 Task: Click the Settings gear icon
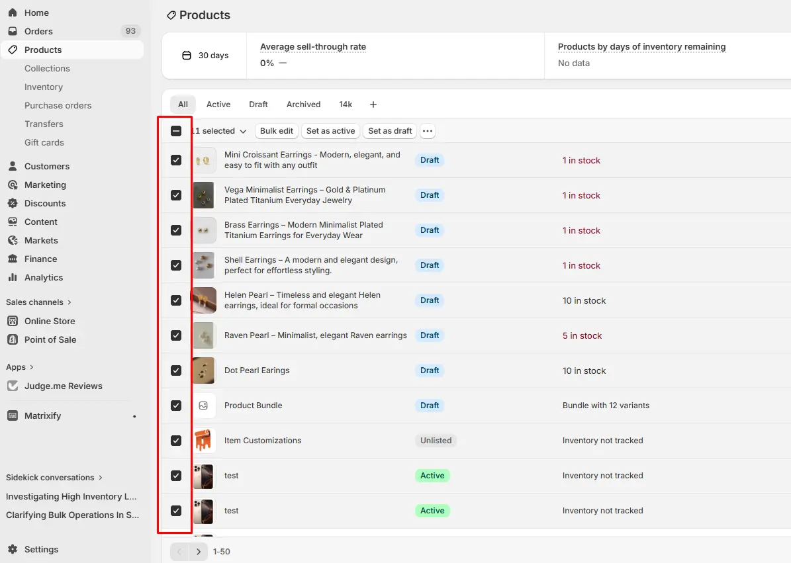tap(13, 549)
